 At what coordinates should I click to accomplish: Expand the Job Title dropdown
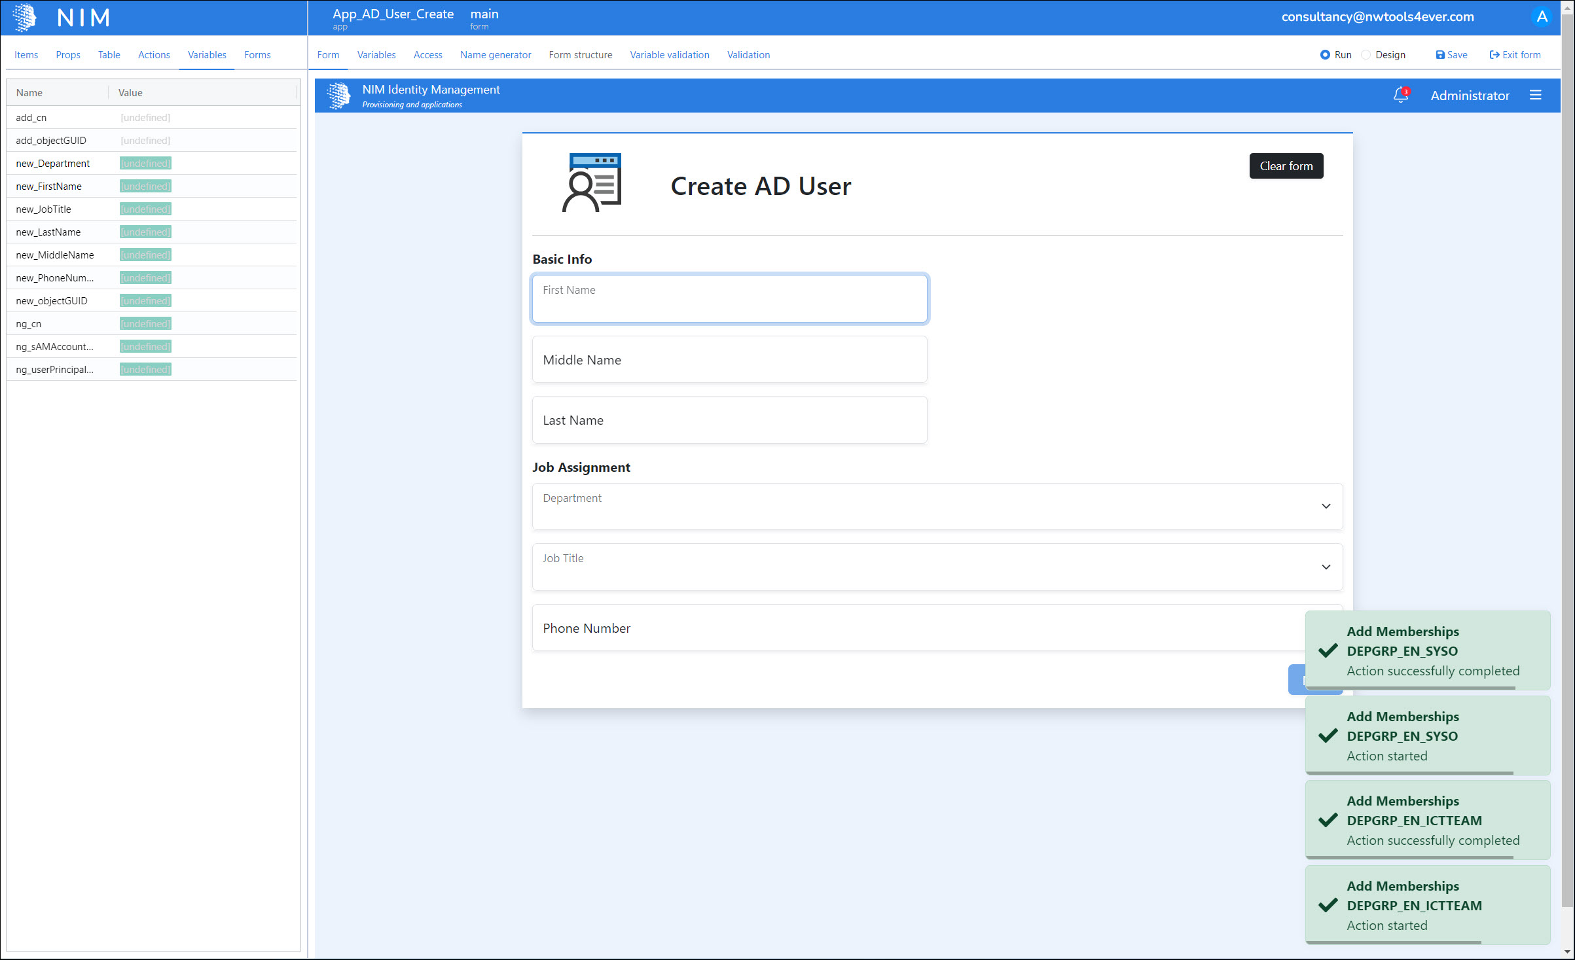1326,567
